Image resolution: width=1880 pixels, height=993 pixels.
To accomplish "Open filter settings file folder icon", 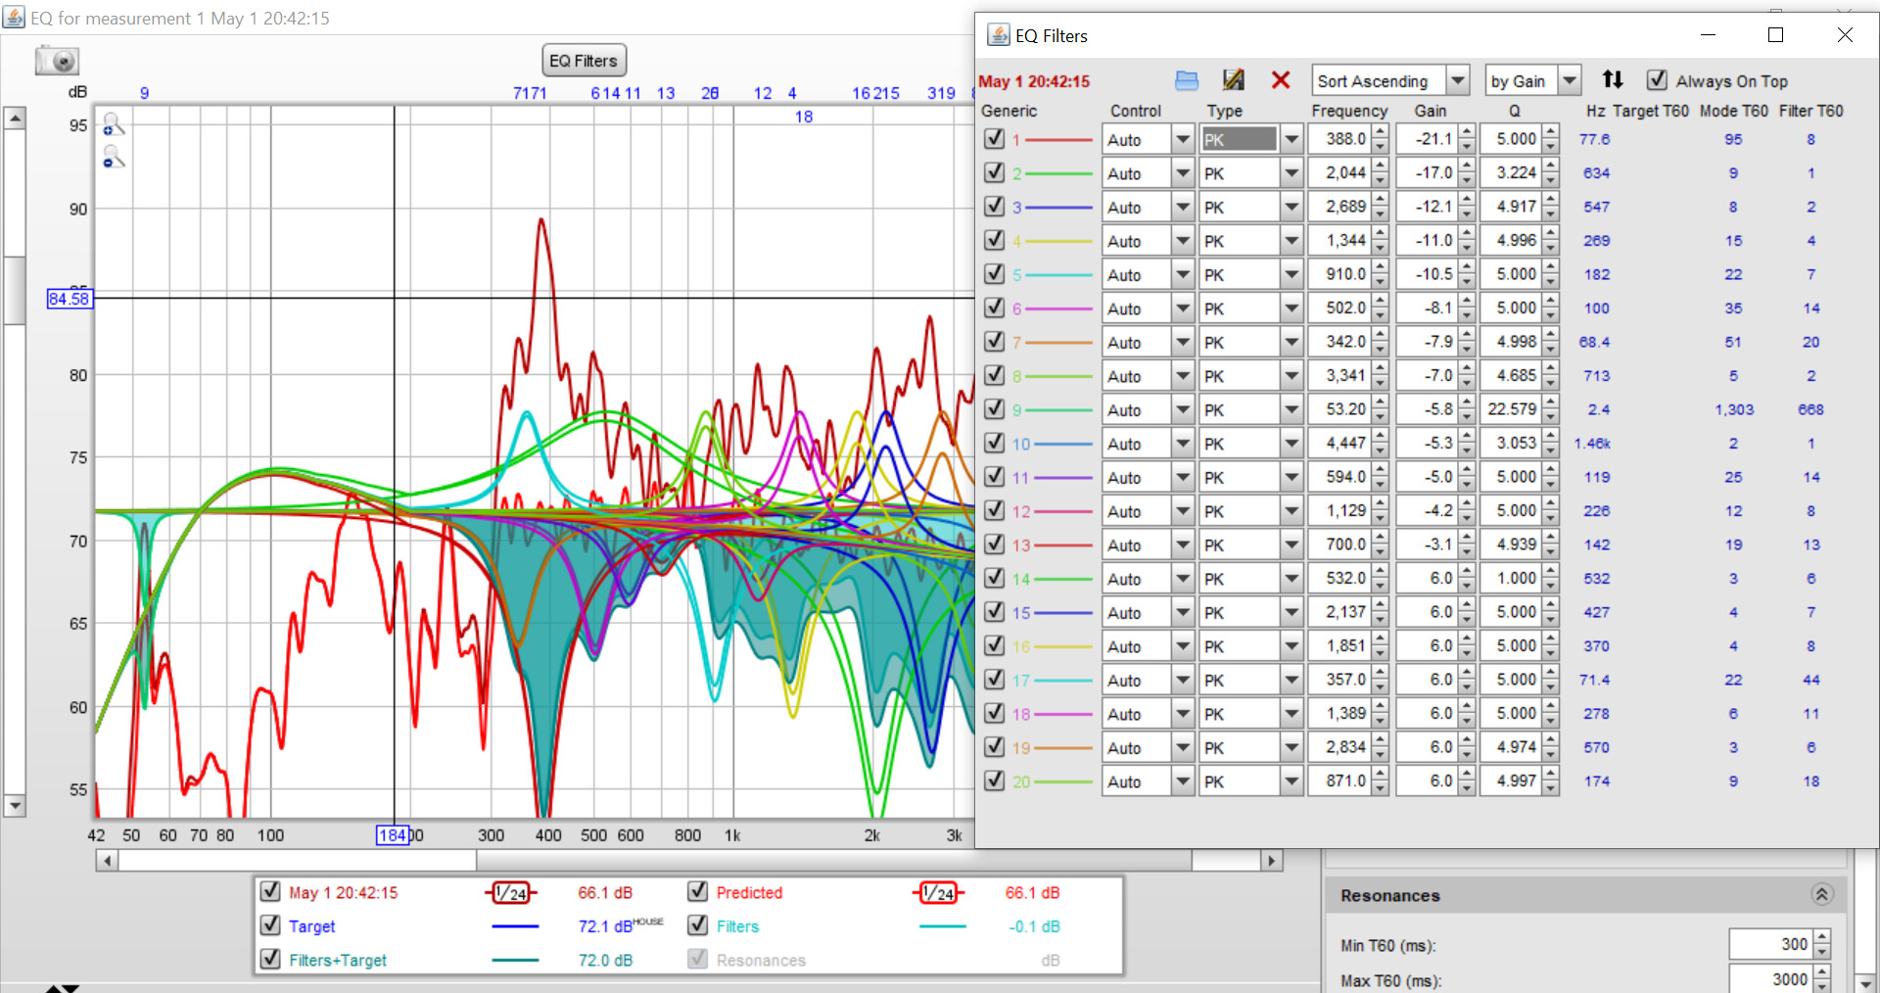I will point(1187,81).
